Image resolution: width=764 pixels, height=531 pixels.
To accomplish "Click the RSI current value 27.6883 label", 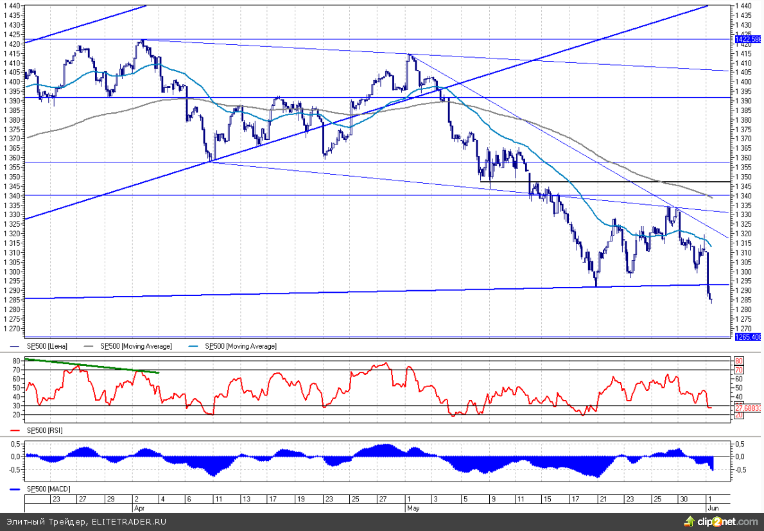I will coord(747,408).
